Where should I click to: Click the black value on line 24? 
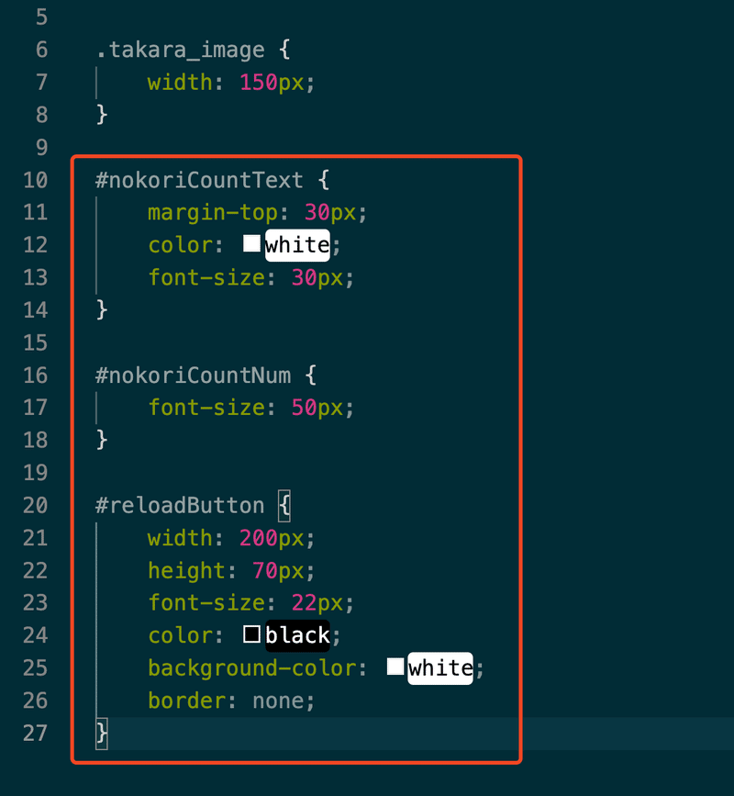[x=297, y=635]
